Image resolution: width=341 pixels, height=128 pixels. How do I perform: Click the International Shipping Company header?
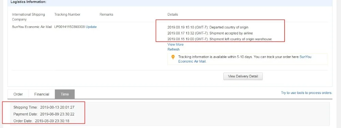pos(29,17)
